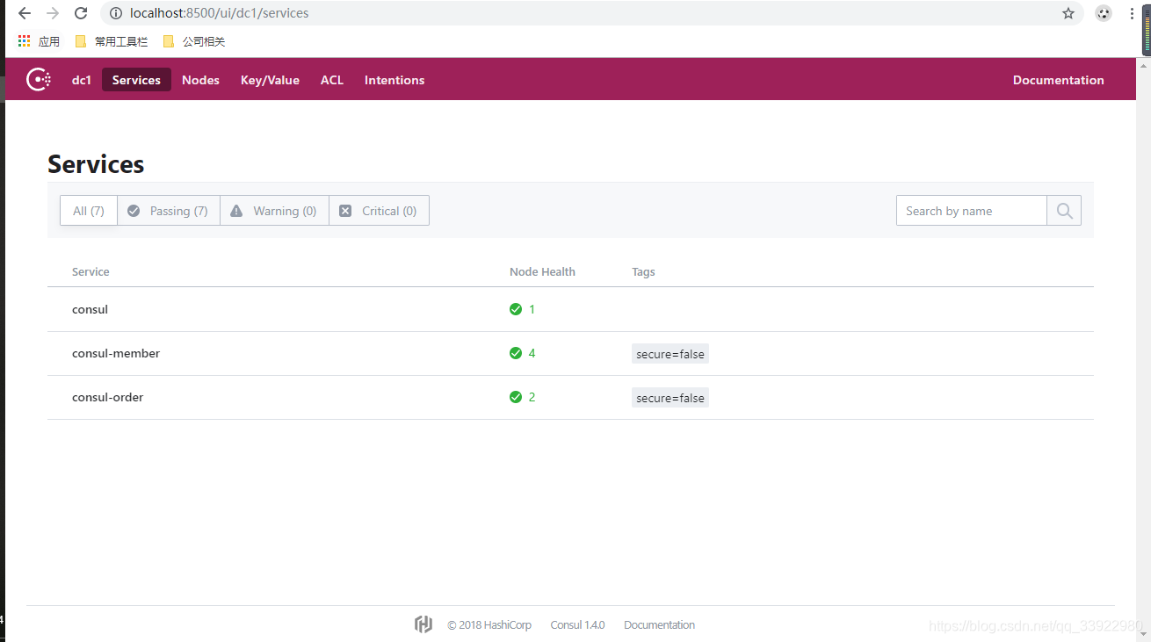The height and width of the screenshot is (642, 1151).
Task: Click consul-order green health checkmark
Action: tap(516, 397)
